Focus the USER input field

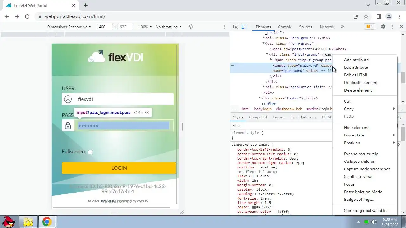(123, 99)
